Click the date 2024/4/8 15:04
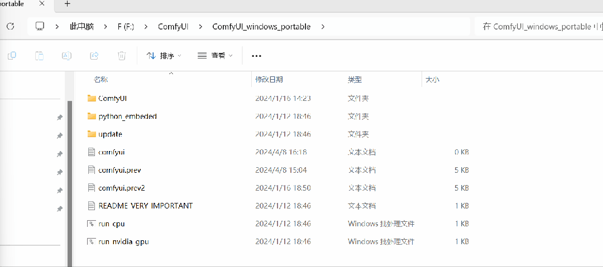Viewport: 603px width, 267px height. 281,170
